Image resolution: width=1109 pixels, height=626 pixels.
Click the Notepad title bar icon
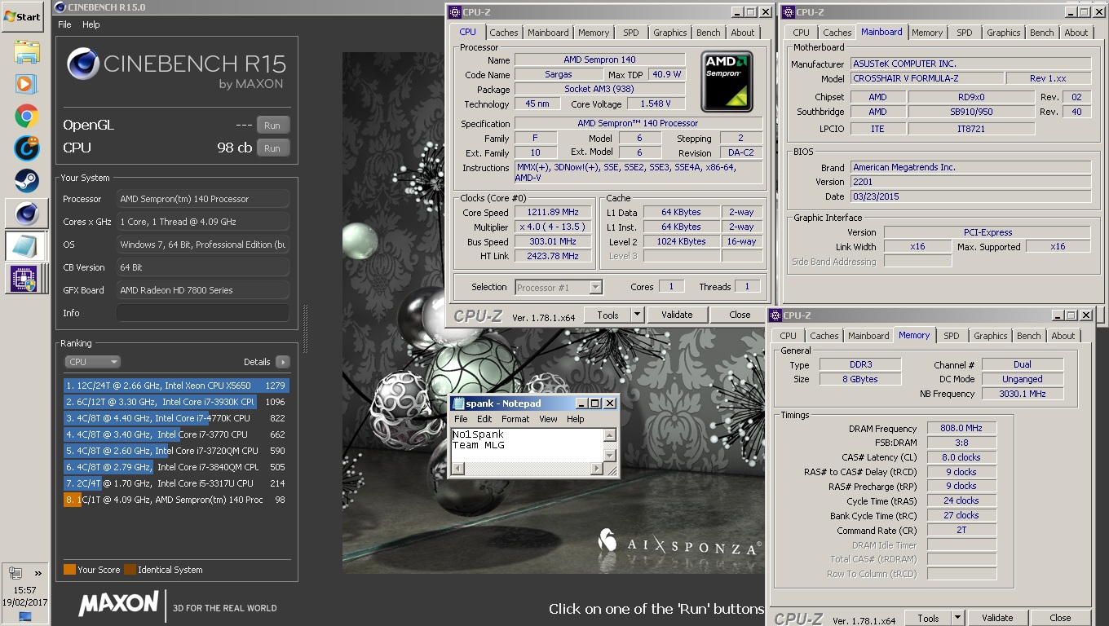tap(458, 403)
